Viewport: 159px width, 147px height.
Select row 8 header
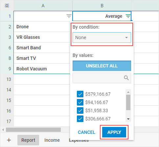[x=7, y=58]
